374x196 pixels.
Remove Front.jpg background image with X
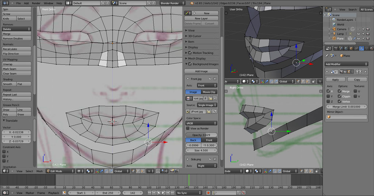(x=215, y=78)
